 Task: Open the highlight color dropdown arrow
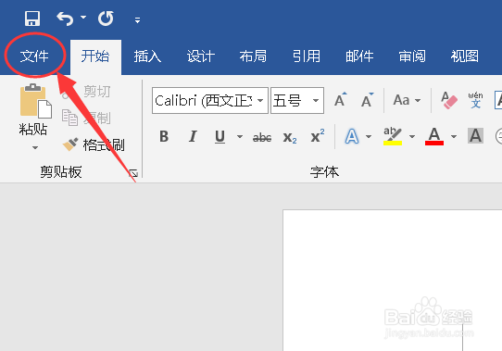(412, 137)
